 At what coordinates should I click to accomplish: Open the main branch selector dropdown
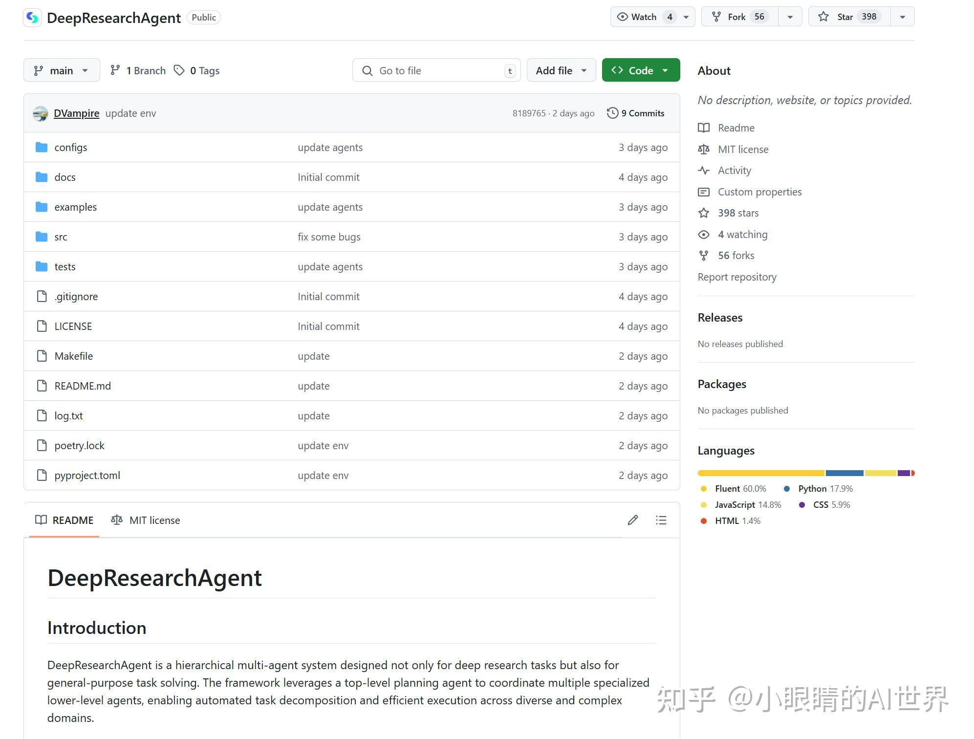(62, 70)
